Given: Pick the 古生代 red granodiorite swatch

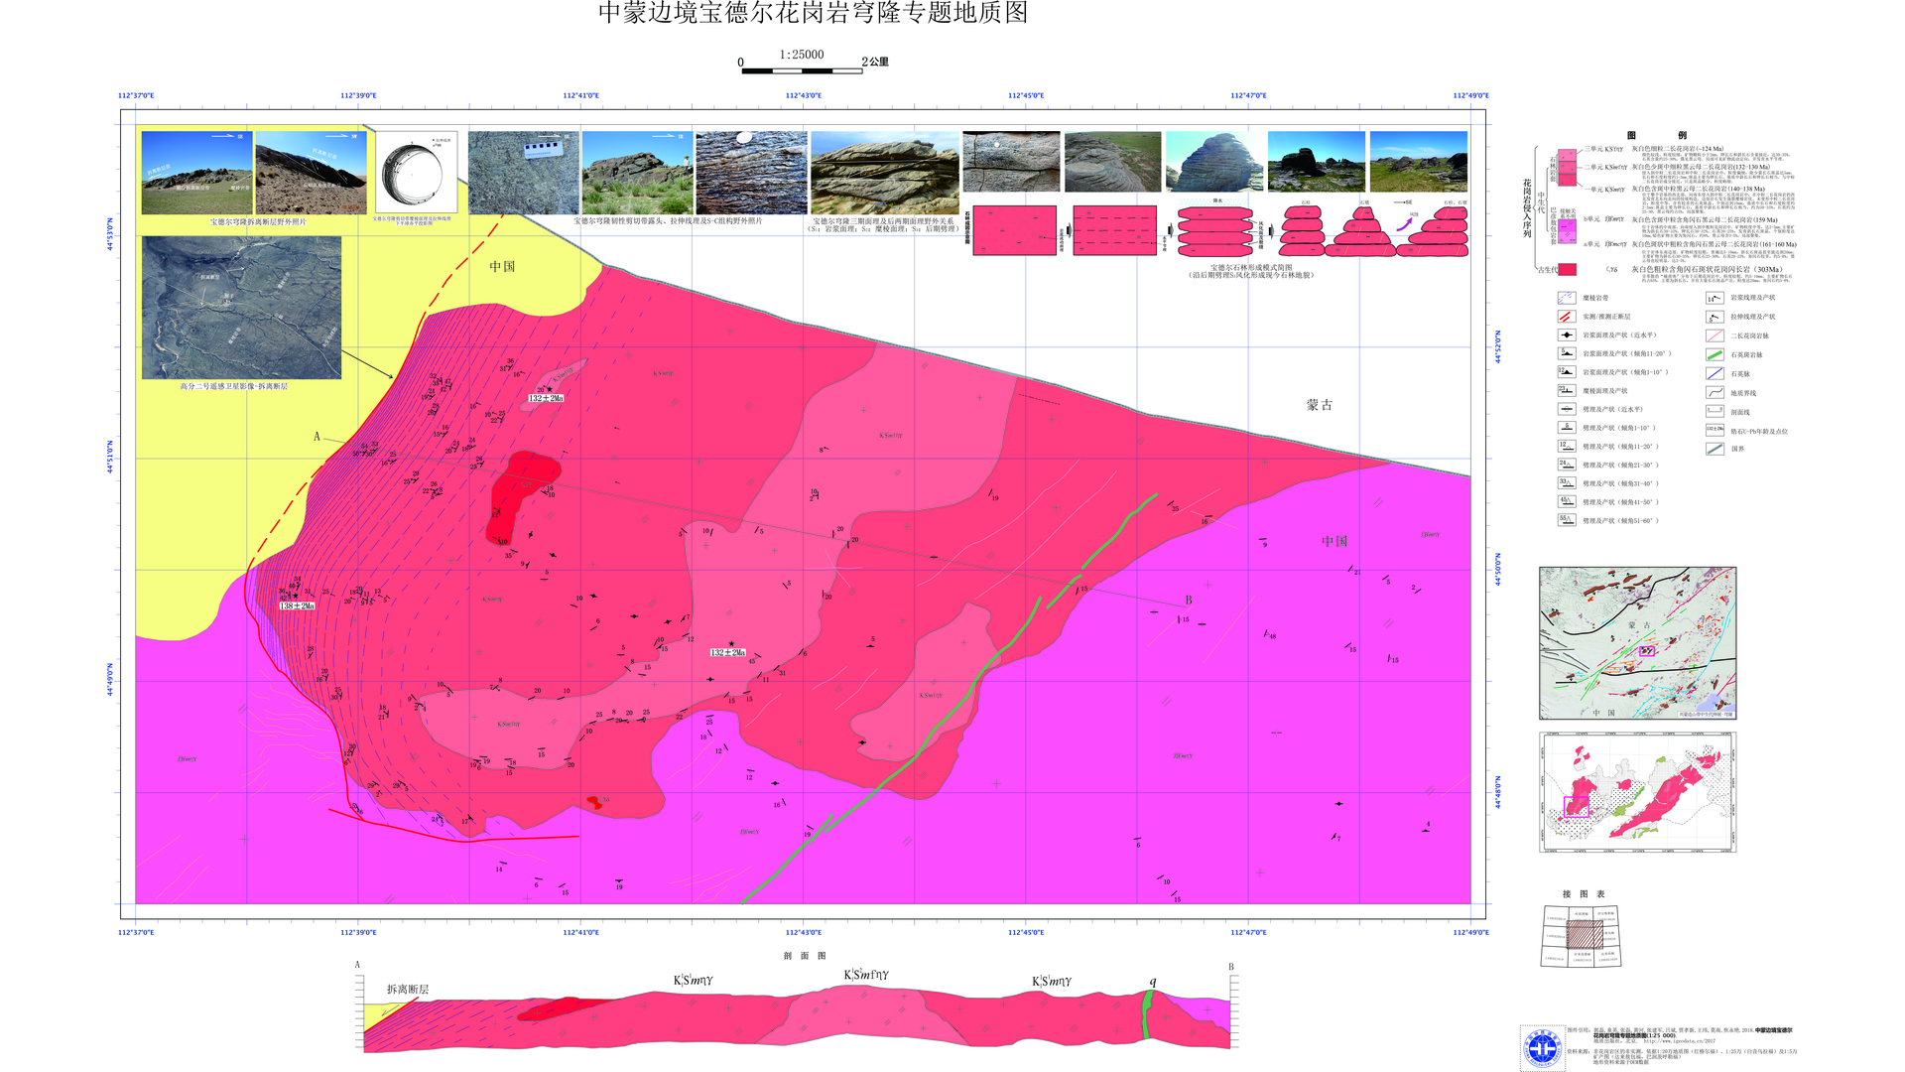Looking at the screenshot, I should [1567, 269].
